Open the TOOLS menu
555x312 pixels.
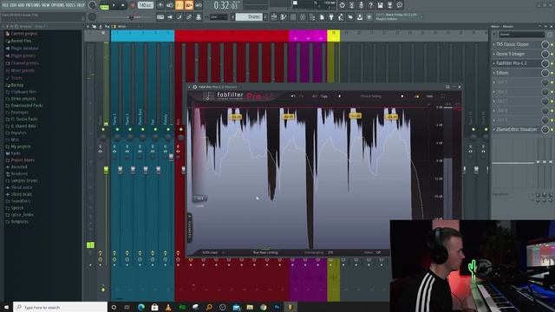71,5
